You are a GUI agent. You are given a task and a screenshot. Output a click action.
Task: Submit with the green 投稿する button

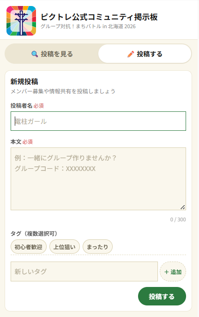[x=162, y=296]
